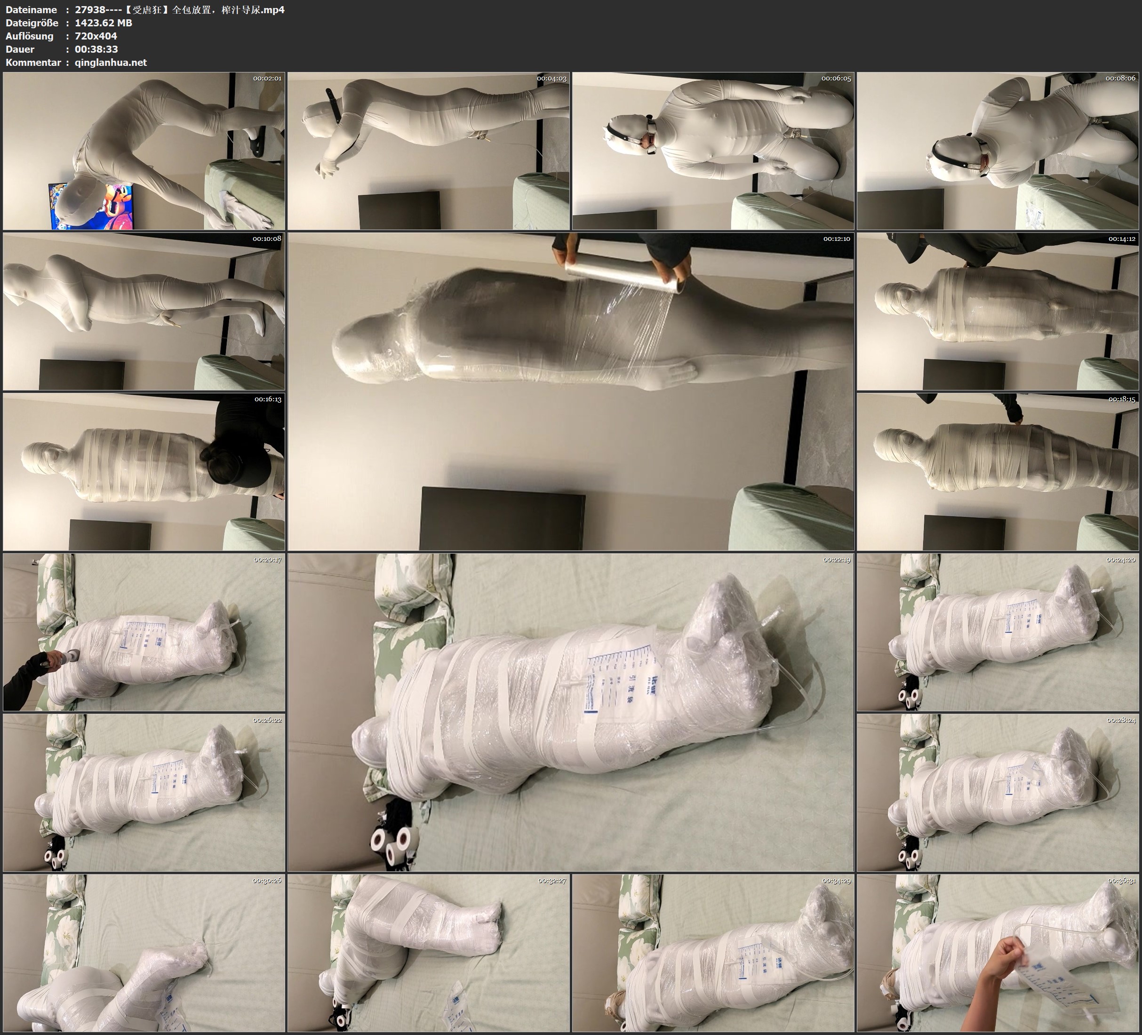Click the thumbnail labeled 00:32:27

tap(428, 953)
